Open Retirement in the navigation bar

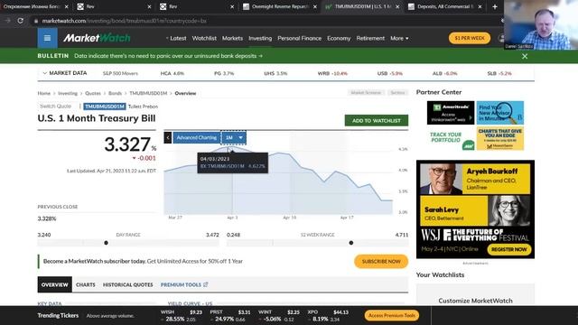click(x=370, y=38)
